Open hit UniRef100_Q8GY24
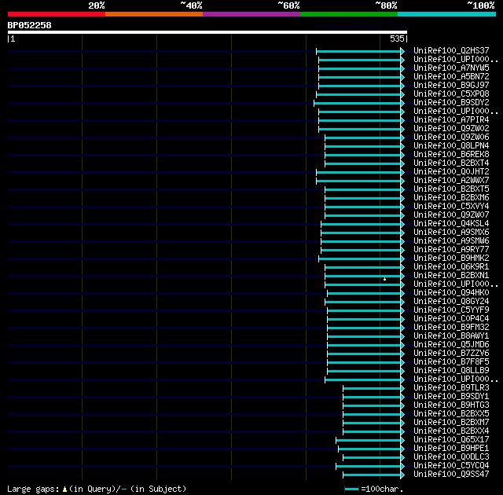This screenshot has width=503, height=495. 451,302
